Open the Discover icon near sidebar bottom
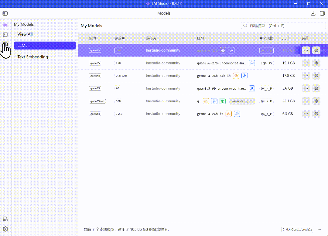 (5, 219)
